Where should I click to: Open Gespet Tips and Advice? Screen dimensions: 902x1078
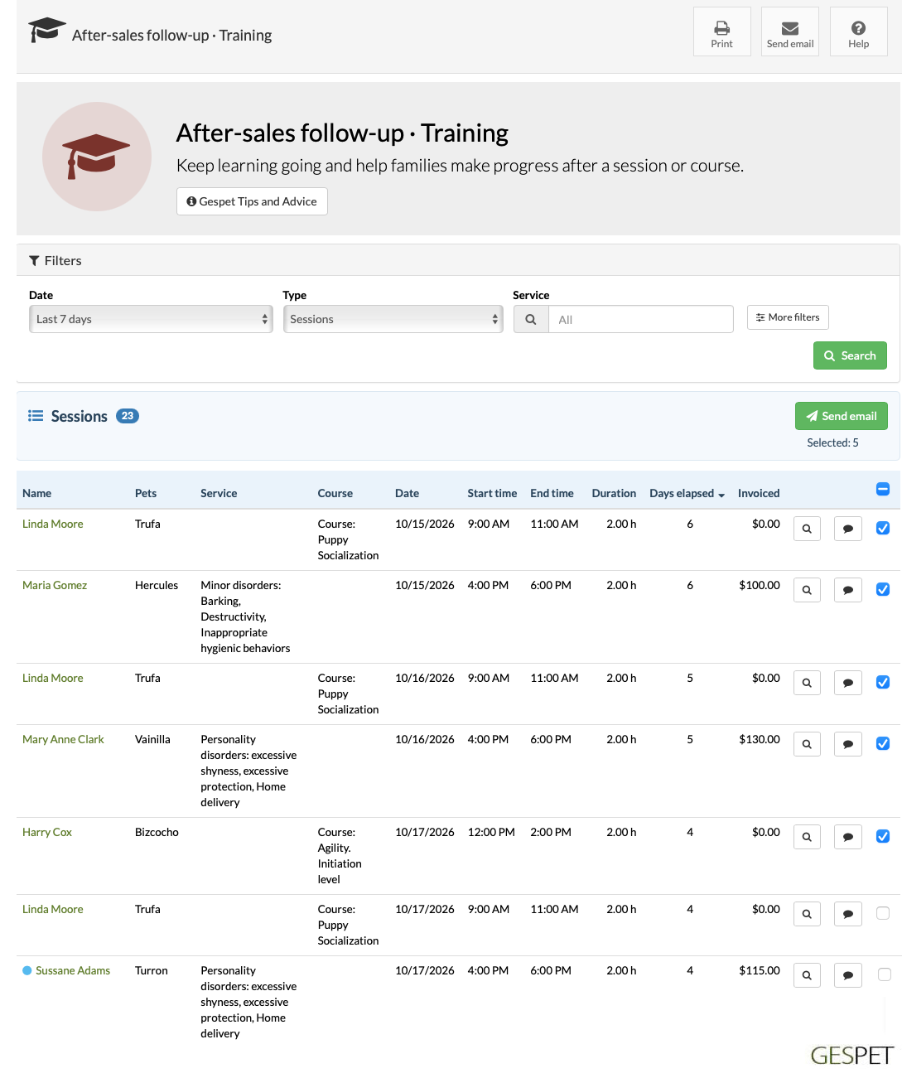(252, 201)
